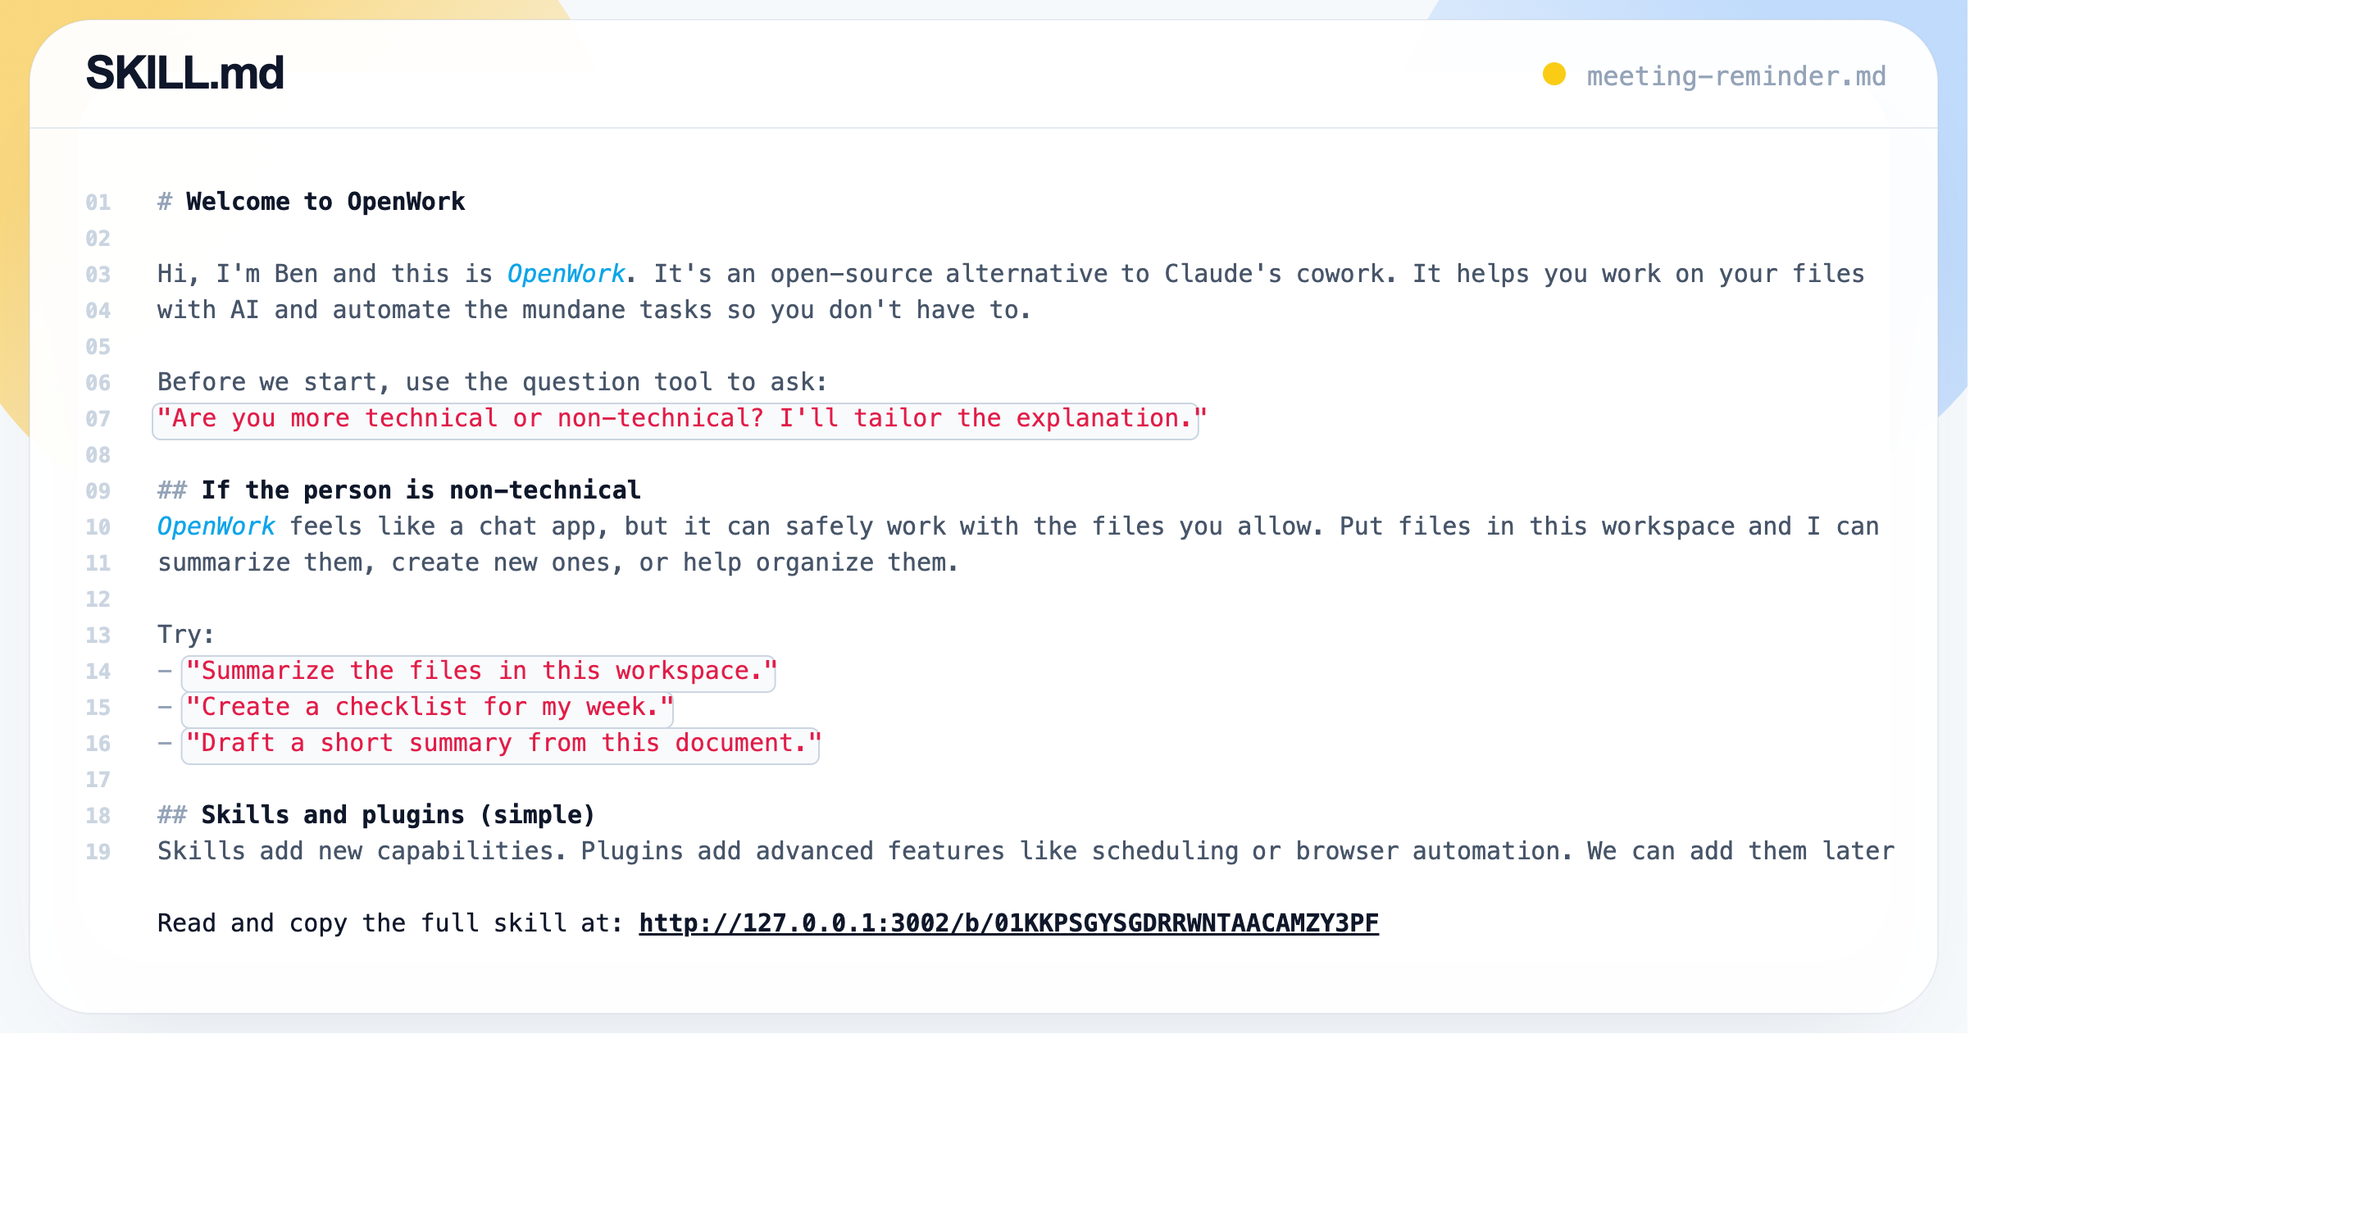Click the "Try:" text on line 13

click(185, 634)
